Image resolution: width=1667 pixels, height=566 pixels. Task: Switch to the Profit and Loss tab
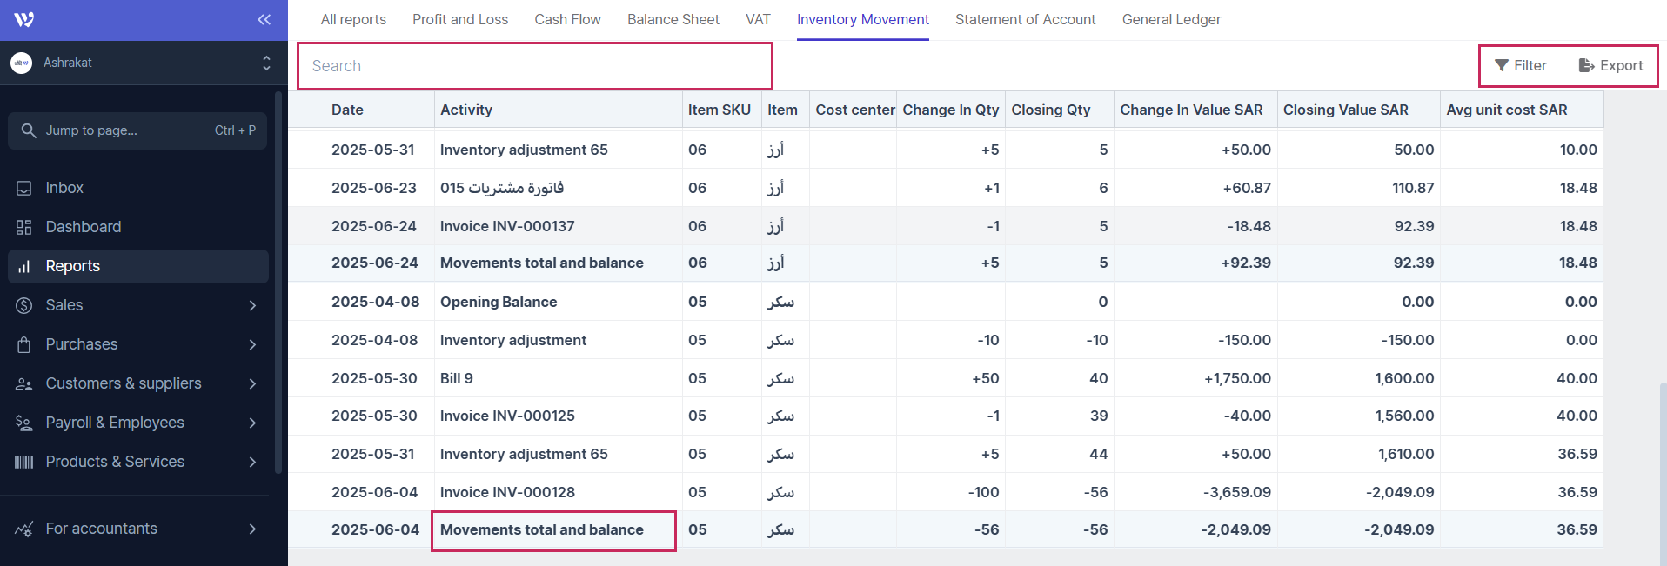click(460, 19)
